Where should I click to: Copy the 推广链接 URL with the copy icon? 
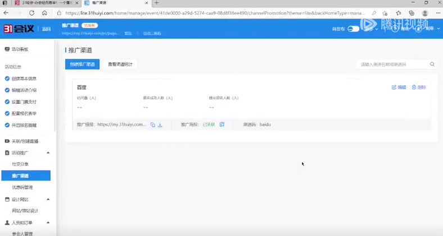pyautogui.click(x=153, y=124)
